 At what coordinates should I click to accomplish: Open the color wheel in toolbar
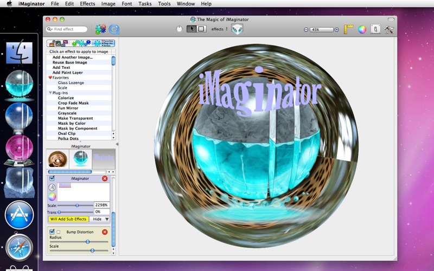(362, 29)
